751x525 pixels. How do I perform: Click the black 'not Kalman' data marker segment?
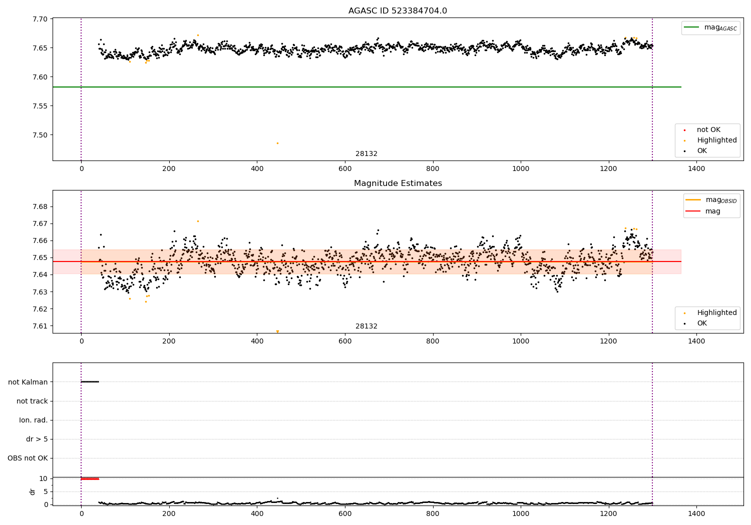click(90, 382)
